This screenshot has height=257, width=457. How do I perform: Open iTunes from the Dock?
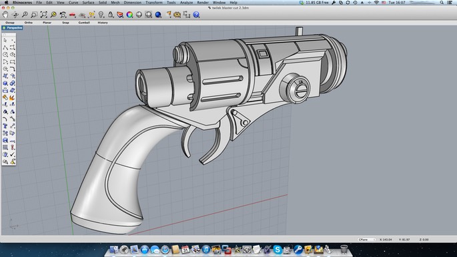coord(206,250)
